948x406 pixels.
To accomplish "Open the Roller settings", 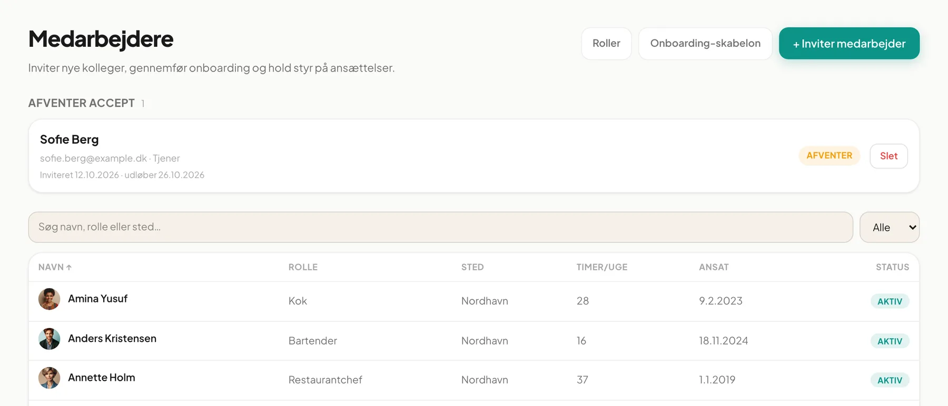I will (606, 43).
